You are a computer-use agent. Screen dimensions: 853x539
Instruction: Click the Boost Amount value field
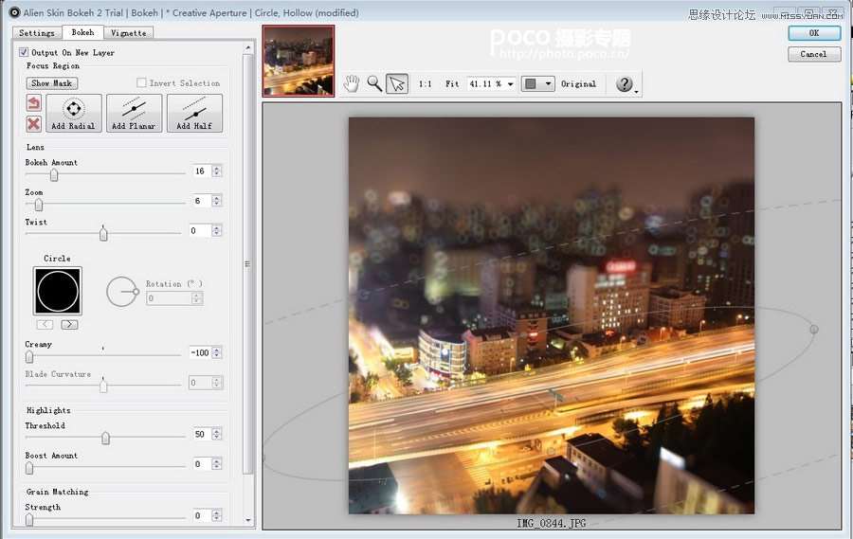pos(201,464)
